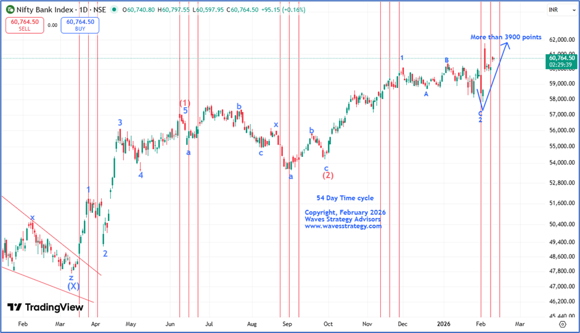Click the 48,600.00 price axis label

(x=562, y=257)
